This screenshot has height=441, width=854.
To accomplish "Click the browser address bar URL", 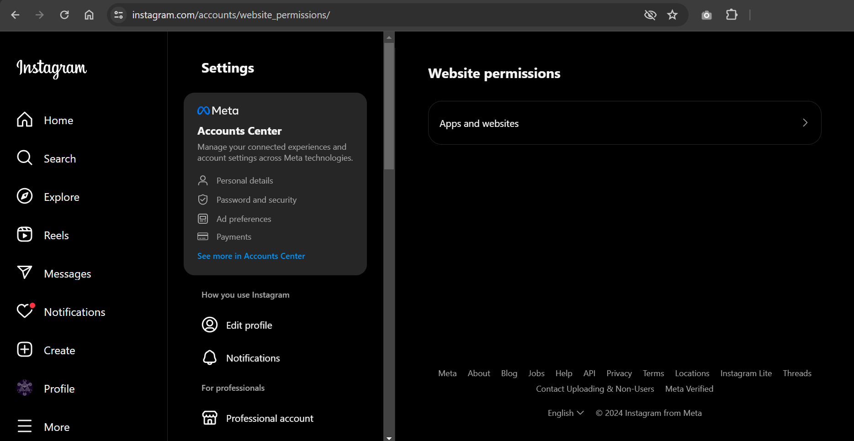I will 231,15.
